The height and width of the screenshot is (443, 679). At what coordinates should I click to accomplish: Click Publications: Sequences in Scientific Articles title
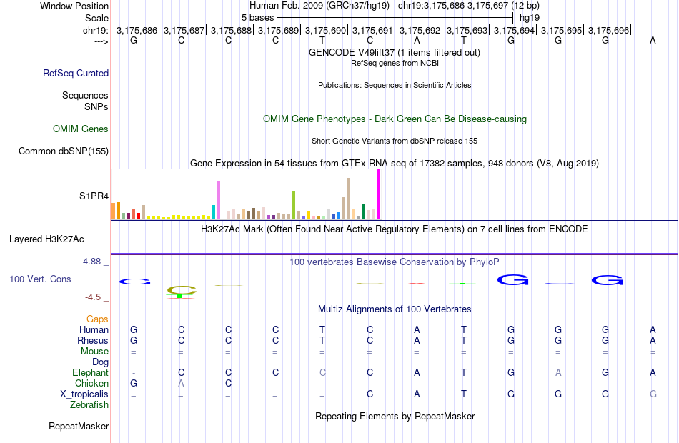[x=395, y=85]
